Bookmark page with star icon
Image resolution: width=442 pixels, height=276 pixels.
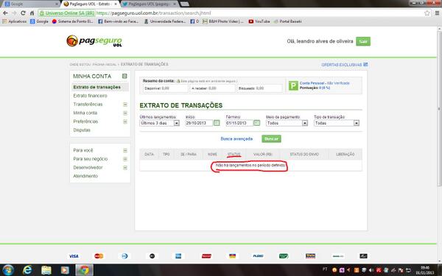[x=427, y=13]
